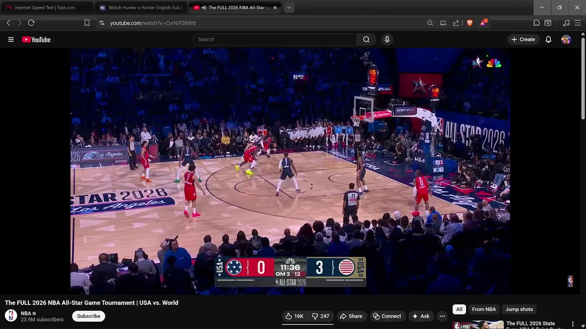
Task: Dislike the video showing 247
Action: (320, 316)
